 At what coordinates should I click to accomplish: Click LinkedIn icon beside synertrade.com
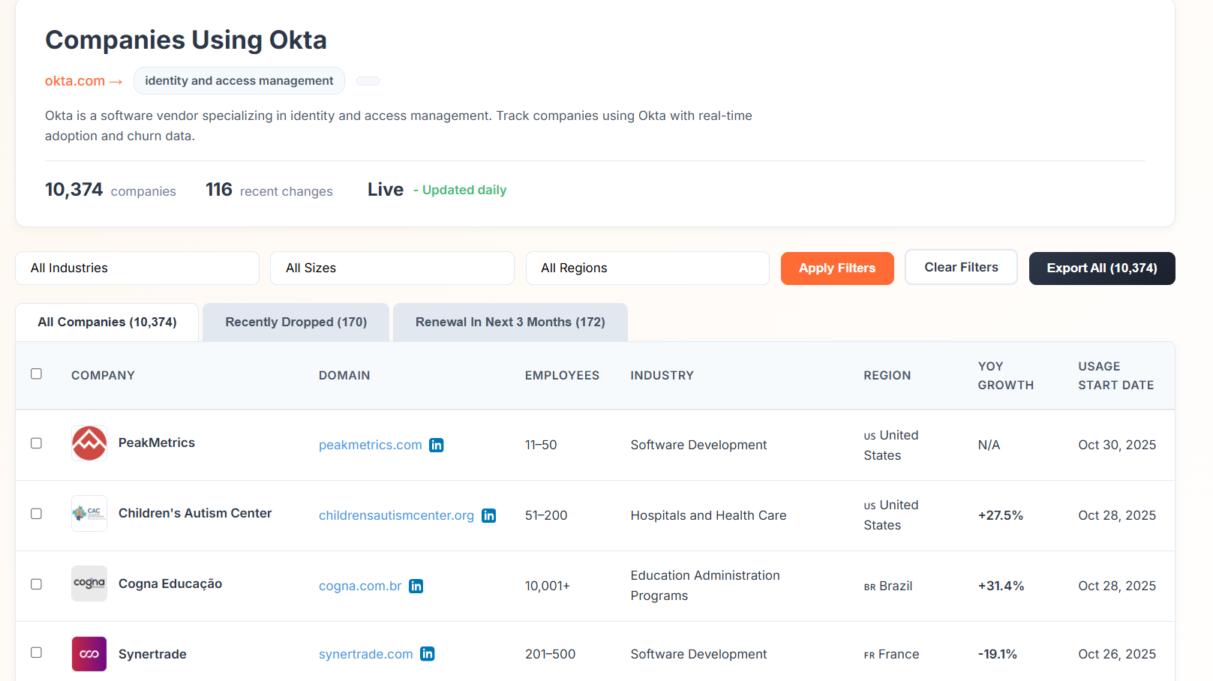pyautogui.click(x=427, y=654)
